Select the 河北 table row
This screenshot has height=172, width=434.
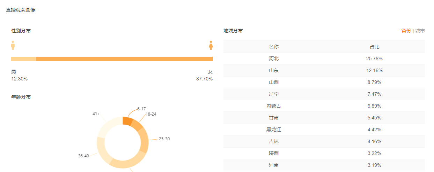(x=324, y=58)
